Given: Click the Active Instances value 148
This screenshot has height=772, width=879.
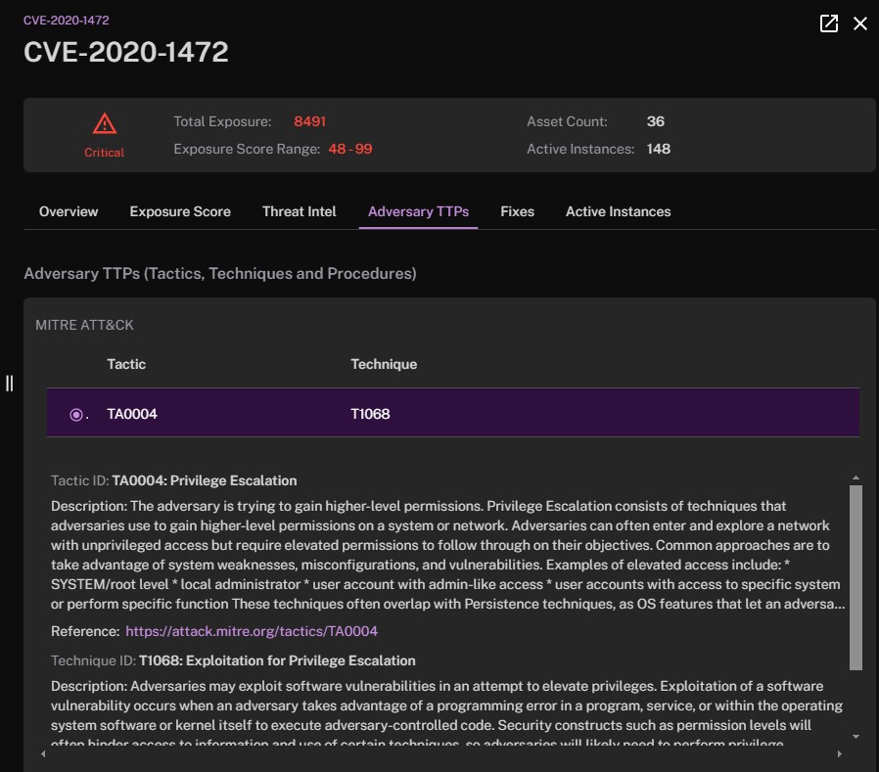Looking at the screenshot, I should (x=658, y=149).
